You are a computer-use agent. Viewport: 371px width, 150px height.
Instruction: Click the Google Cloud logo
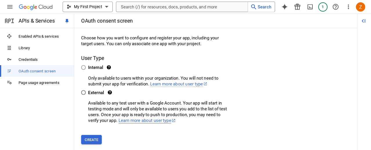36,7
